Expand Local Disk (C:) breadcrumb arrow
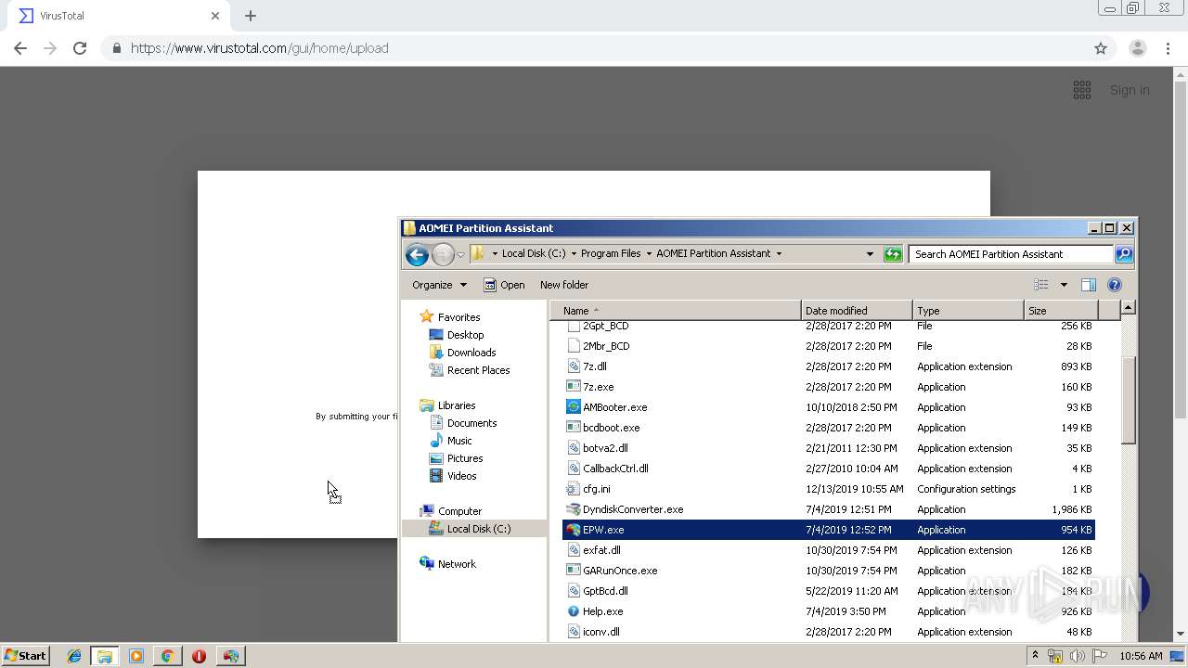 574,254
